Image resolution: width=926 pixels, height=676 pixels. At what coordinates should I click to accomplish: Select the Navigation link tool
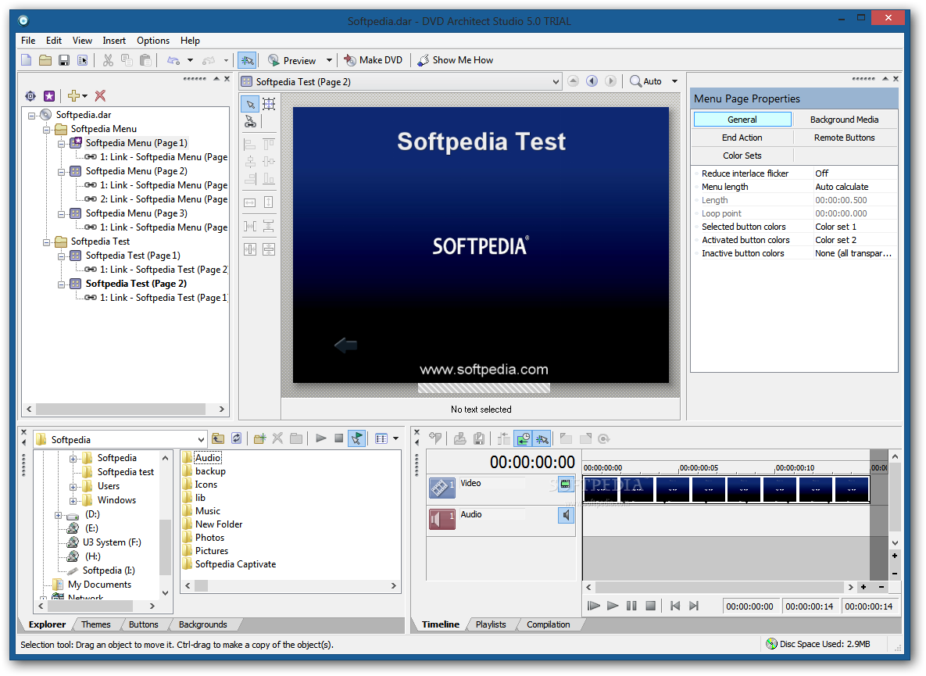coord(250,122)
